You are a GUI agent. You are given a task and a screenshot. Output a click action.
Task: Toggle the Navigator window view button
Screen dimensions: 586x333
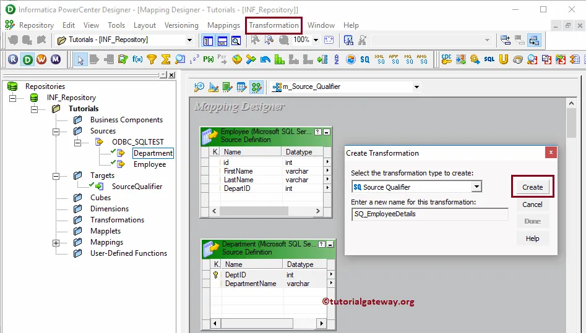pyautogui.click(x=208, y=41)
